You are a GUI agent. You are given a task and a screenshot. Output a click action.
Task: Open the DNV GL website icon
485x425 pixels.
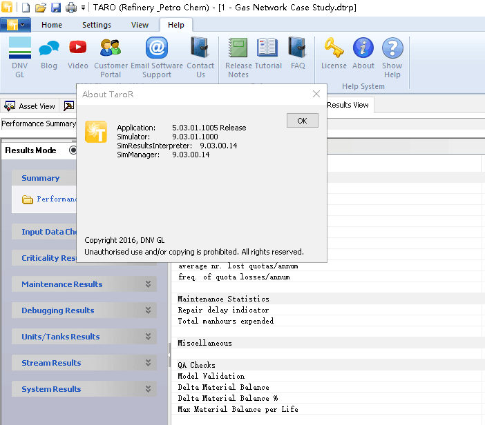click(20, 57)
